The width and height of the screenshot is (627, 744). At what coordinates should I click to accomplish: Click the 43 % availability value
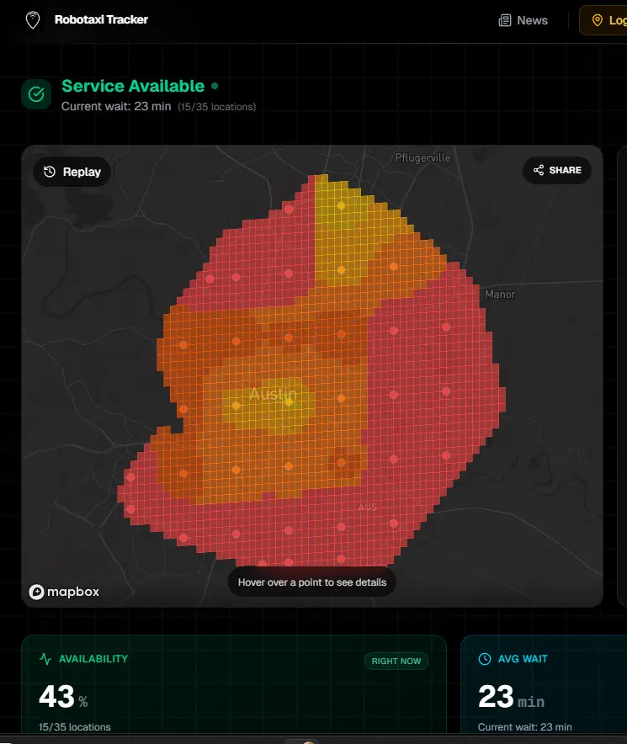pyautogui.click(x=63, y=697)
